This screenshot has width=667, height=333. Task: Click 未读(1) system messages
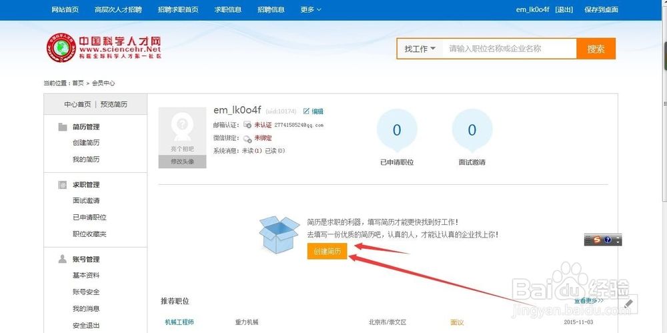coord(252,151)
